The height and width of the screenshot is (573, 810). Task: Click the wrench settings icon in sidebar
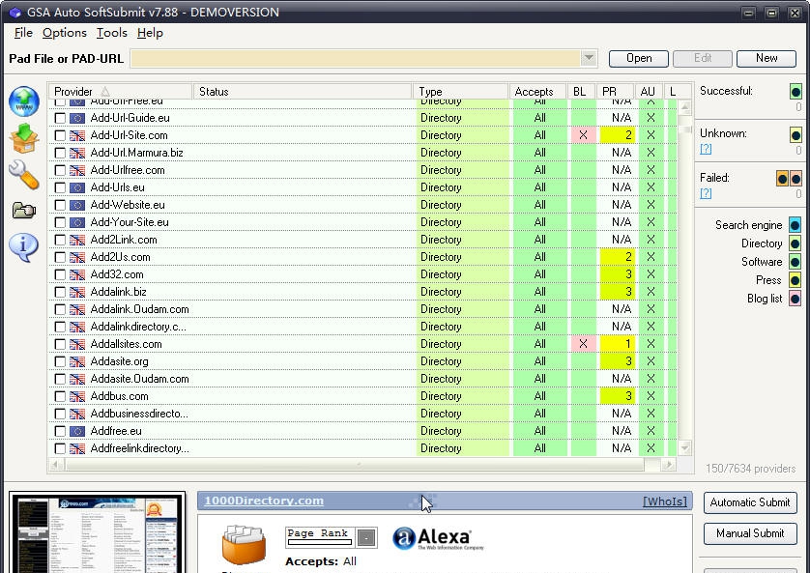point(23,175)
